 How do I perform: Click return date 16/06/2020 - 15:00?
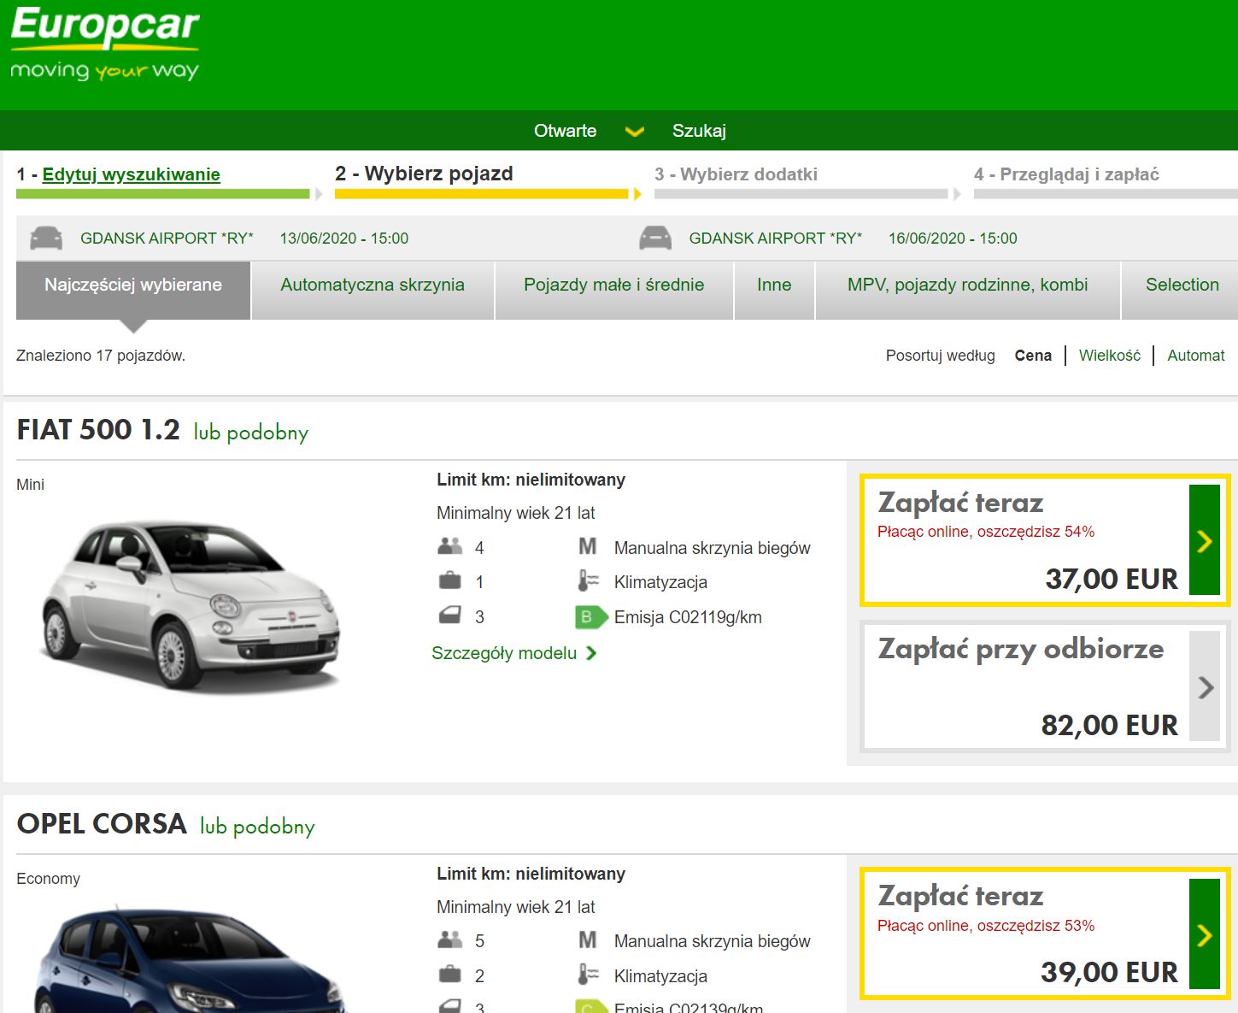(x=953, y=239)
